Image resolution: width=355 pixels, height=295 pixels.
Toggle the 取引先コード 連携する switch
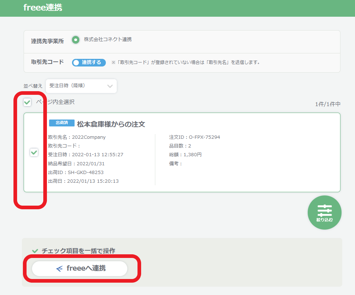tap(89, 62)
